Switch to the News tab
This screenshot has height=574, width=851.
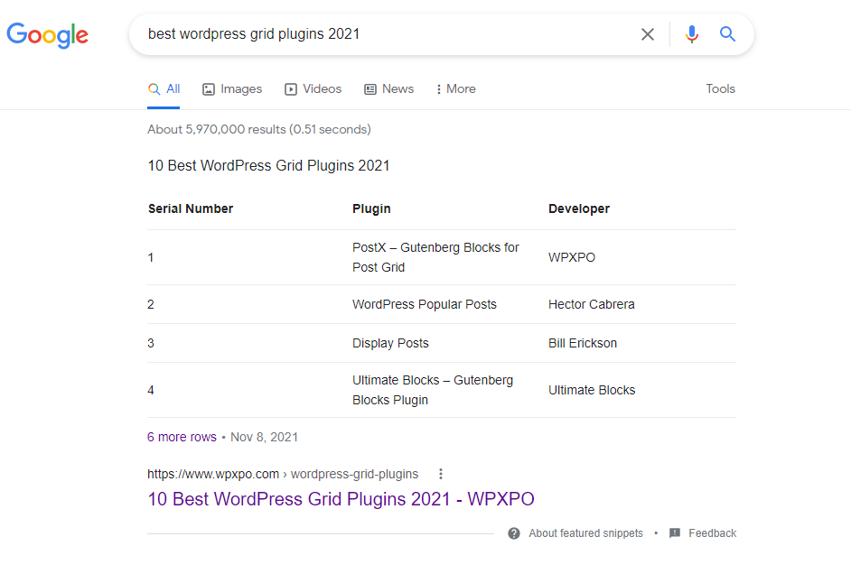389,88
